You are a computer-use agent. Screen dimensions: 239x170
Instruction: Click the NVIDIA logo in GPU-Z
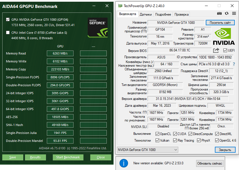[x=224, y=37]
